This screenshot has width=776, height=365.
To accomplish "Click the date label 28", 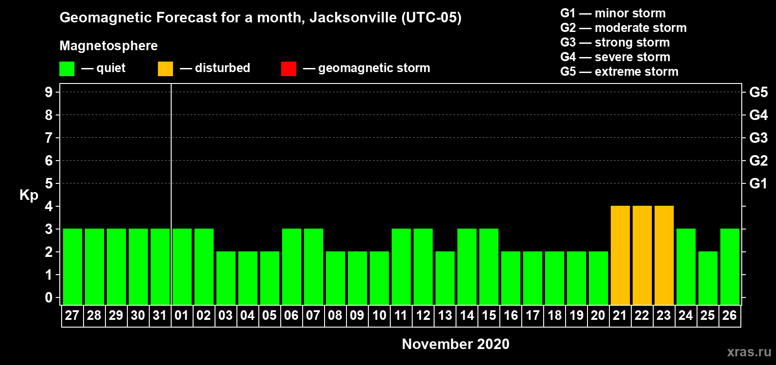I will point(94,315).
